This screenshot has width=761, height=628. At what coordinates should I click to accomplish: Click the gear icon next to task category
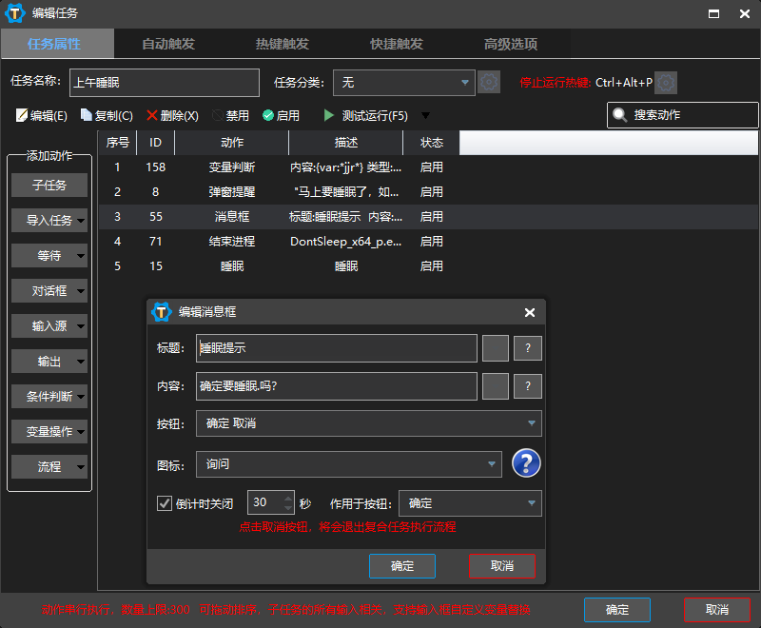pos(489,83)
